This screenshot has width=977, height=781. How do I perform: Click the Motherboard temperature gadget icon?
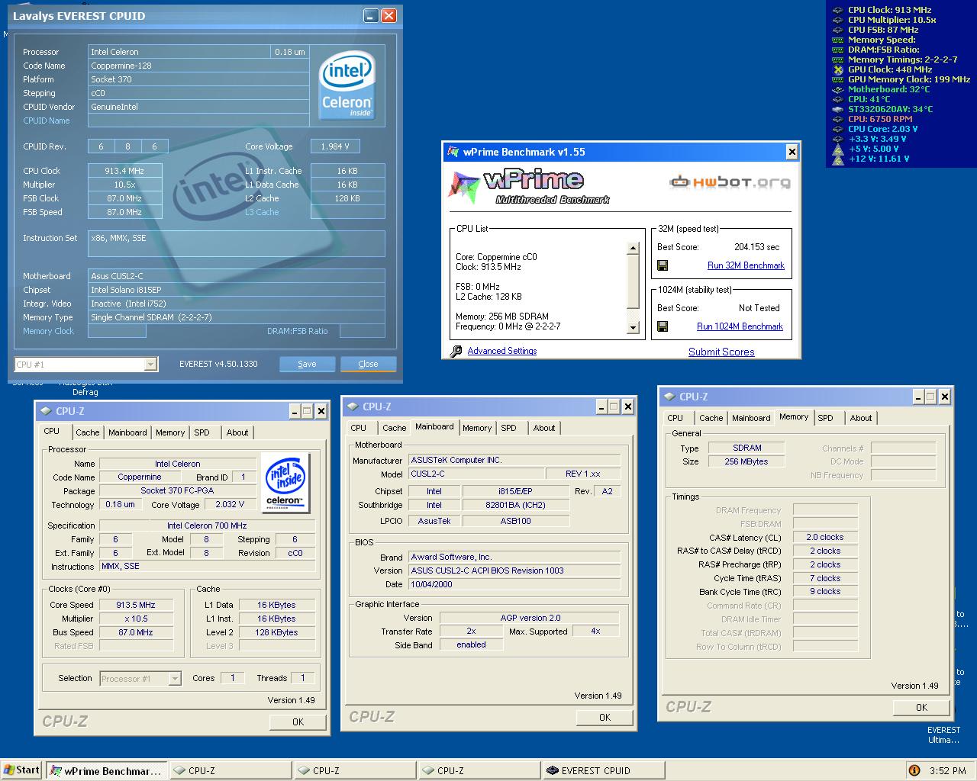(x=837, y=89)
